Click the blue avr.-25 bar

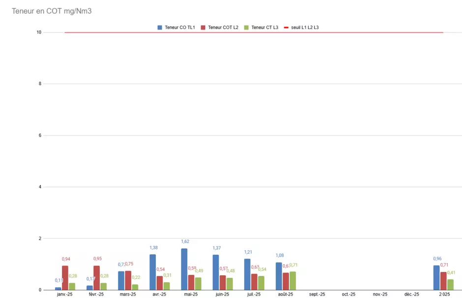point(153,272)
